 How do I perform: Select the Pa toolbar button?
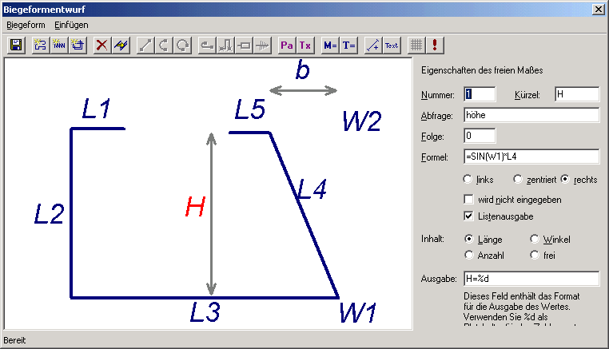click(x=287, y=46)
